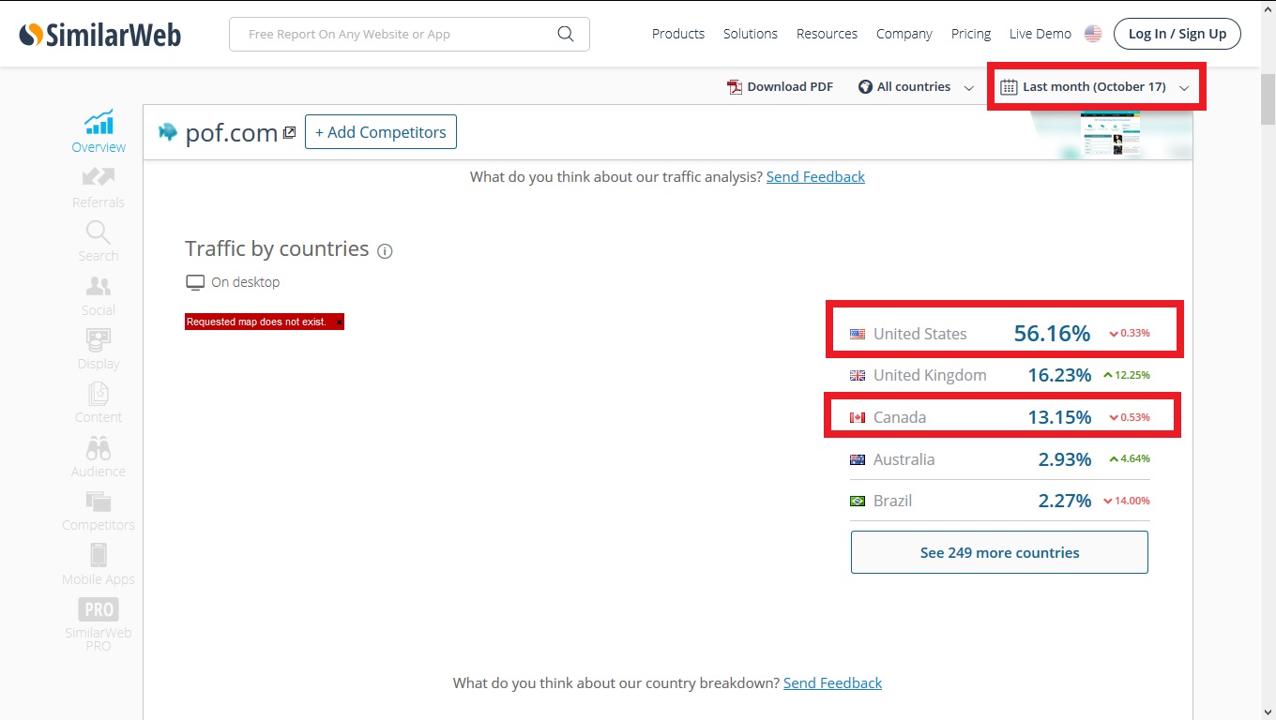This screenshot has height=720, width=1276.
Task: Open the Company menu
Action: tap(904, 34)
